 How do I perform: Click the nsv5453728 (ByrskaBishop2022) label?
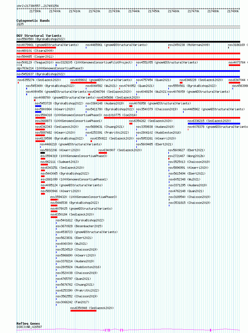[x=59, y=103]
